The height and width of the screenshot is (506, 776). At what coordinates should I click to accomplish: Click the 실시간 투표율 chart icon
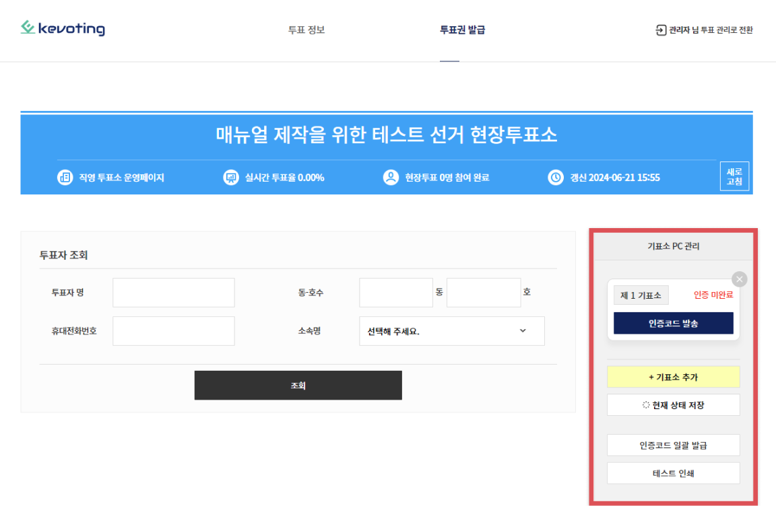(x=231, y=178)
